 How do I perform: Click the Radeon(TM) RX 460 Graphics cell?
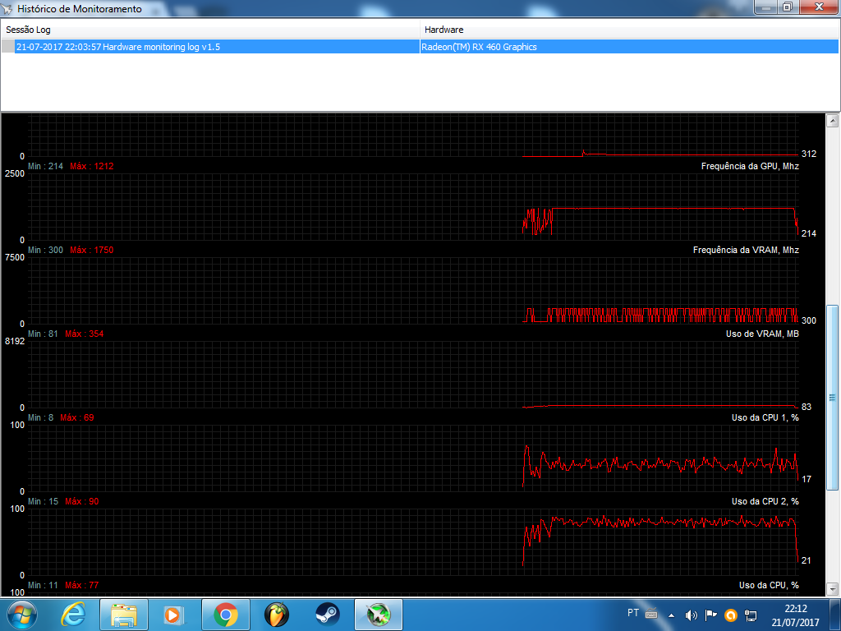629,47
